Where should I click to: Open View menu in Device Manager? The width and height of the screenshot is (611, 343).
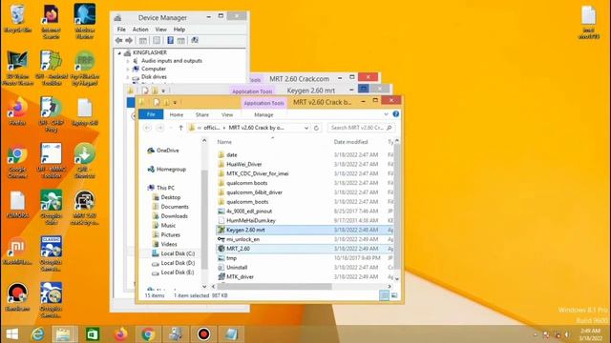tap(161, 30)
